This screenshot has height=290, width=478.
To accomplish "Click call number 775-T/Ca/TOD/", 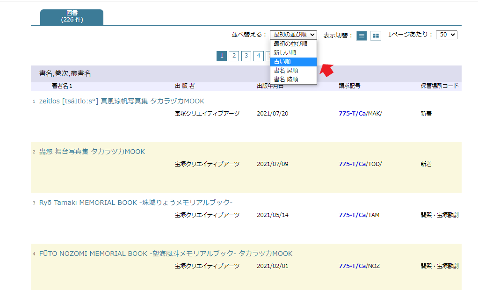I will coord(360,164).
